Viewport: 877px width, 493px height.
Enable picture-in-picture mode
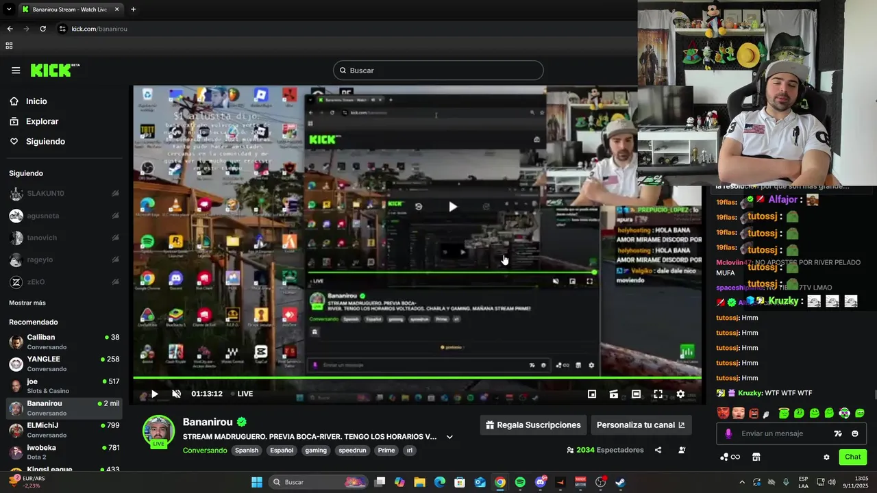click(592, 394)
